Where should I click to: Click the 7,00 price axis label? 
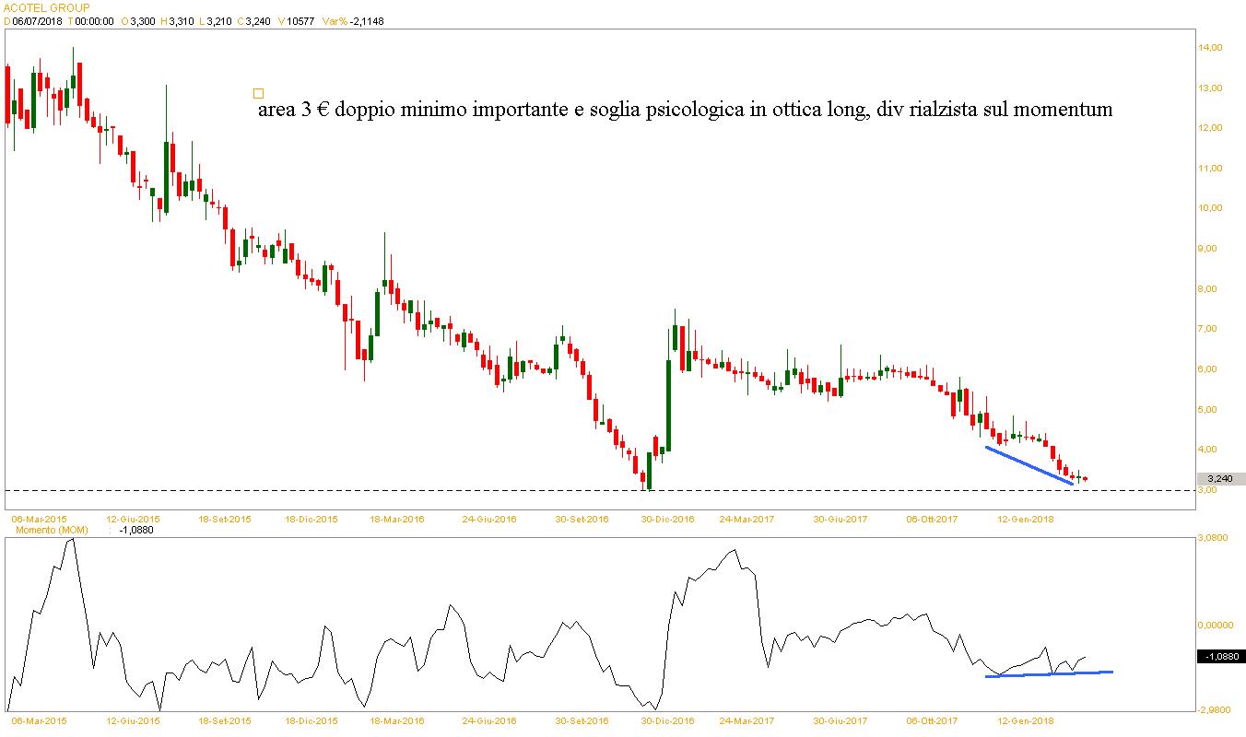click(x=1209, y=329)
